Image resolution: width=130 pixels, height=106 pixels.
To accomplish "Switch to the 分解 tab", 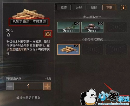I will pos(79,7).
